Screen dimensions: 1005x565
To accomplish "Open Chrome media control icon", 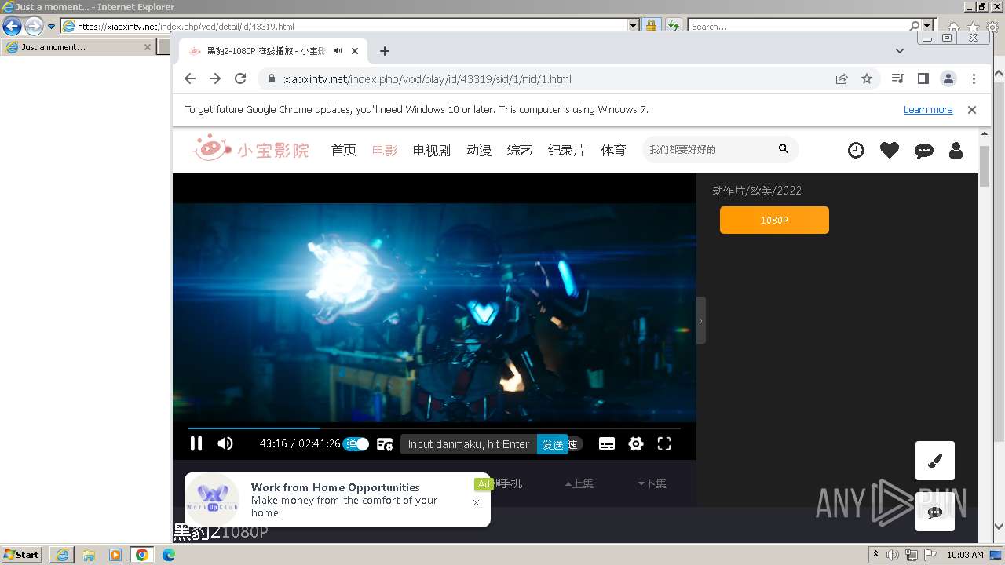I will tap(898, 78).
